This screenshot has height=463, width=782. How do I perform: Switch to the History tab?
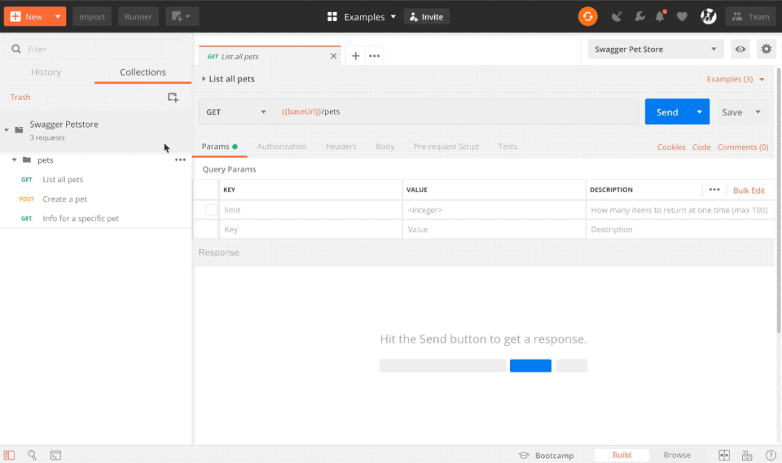[x=46, y=72]
